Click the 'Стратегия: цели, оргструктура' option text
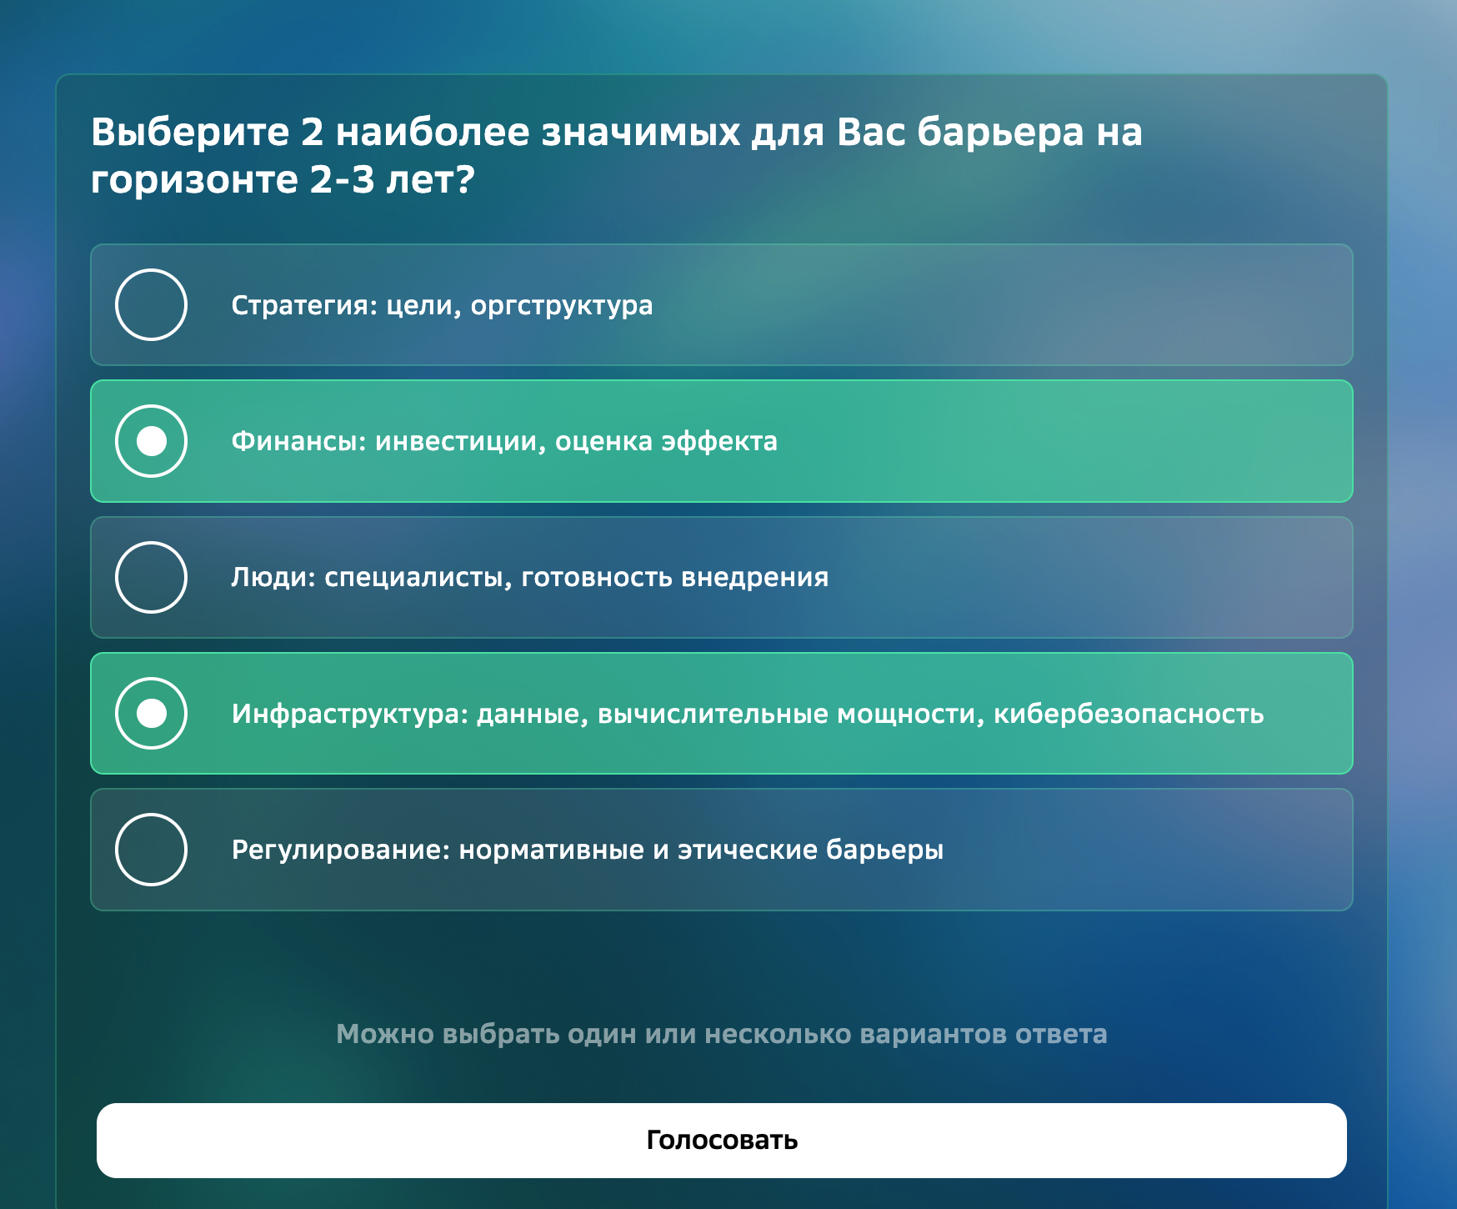Image resolution: width=1457 pixels, height=1209 pixels. [x=442, y=306]
